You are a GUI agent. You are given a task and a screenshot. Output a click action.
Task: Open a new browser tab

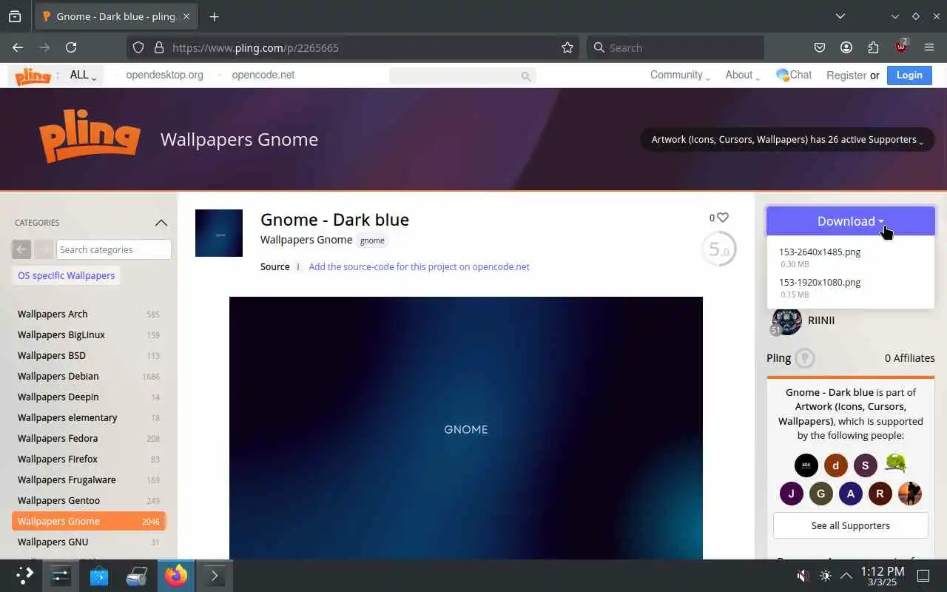tap(214, 16)
